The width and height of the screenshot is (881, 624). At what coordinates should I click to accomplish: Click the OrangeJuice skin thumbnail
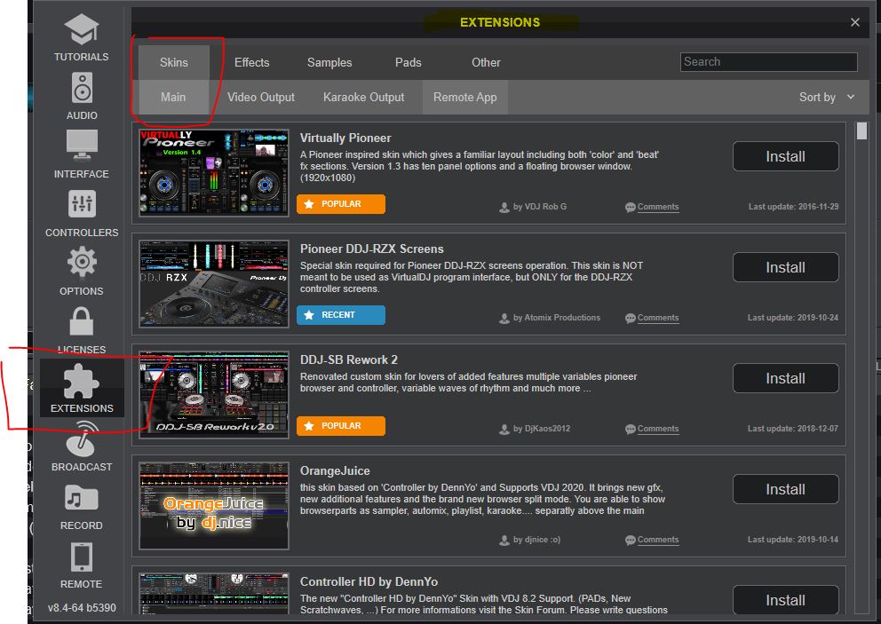click(x=214, y=506)
